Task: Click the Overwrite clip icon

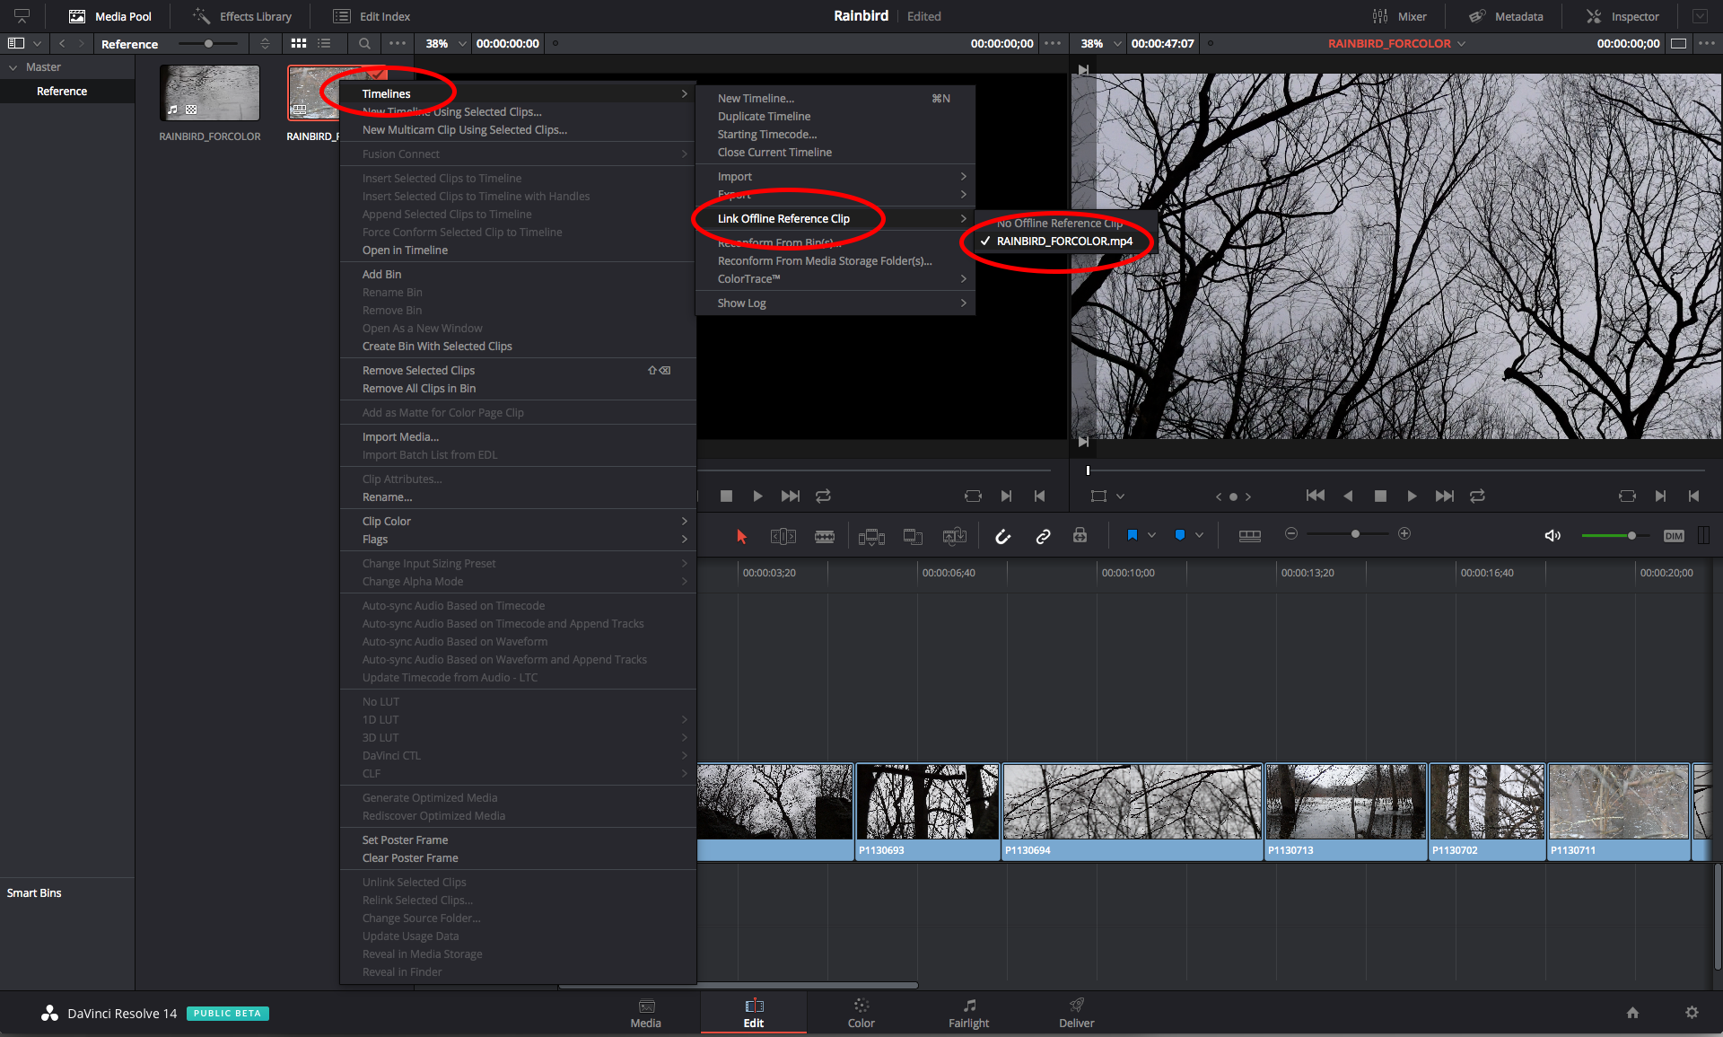Action: click(x=913, y=535)
